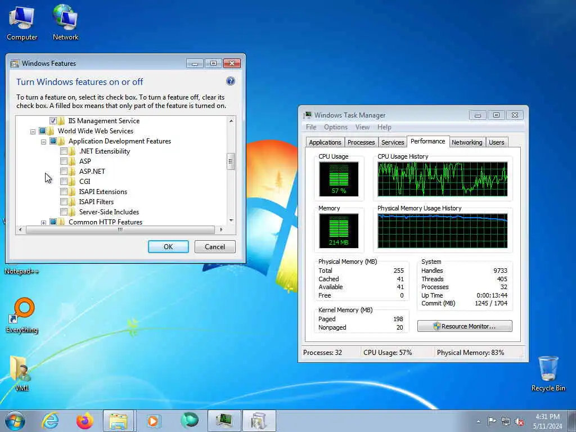Open the Start menu orb

coord(15,421)
